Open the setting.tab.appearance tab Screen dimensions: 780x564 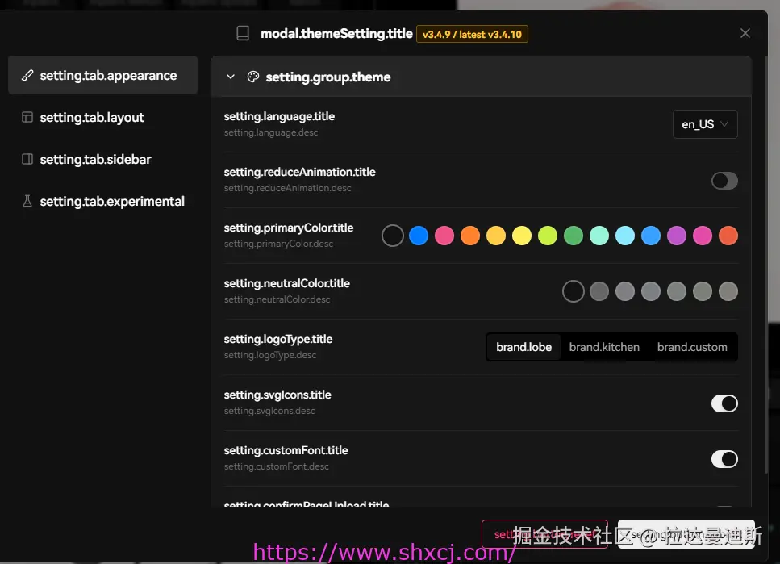point(103,75)
